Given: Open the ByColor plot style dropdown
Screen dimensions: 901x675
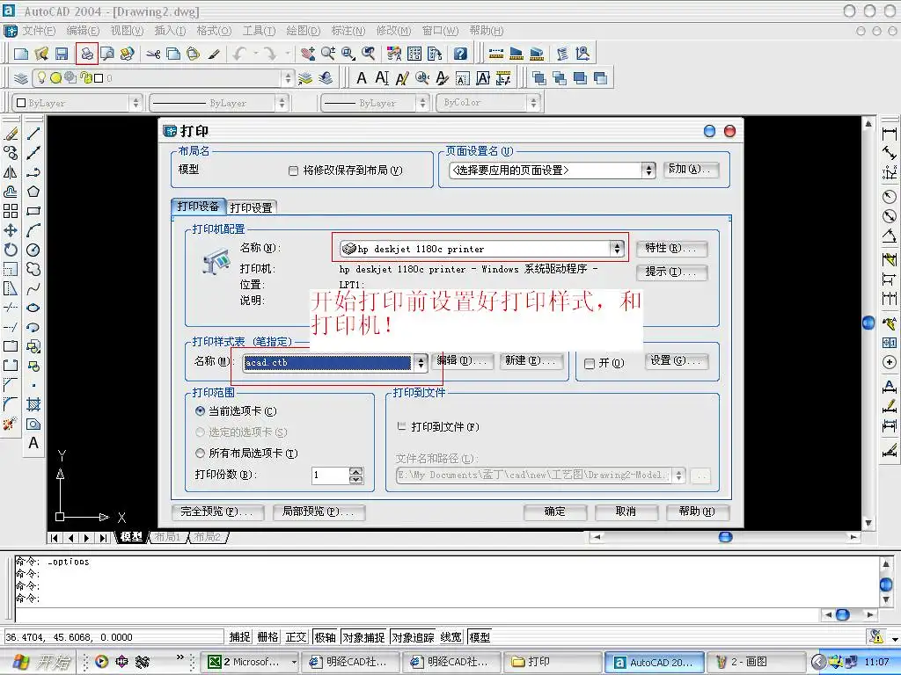Looking at the screenshot, I should point(533,103).
